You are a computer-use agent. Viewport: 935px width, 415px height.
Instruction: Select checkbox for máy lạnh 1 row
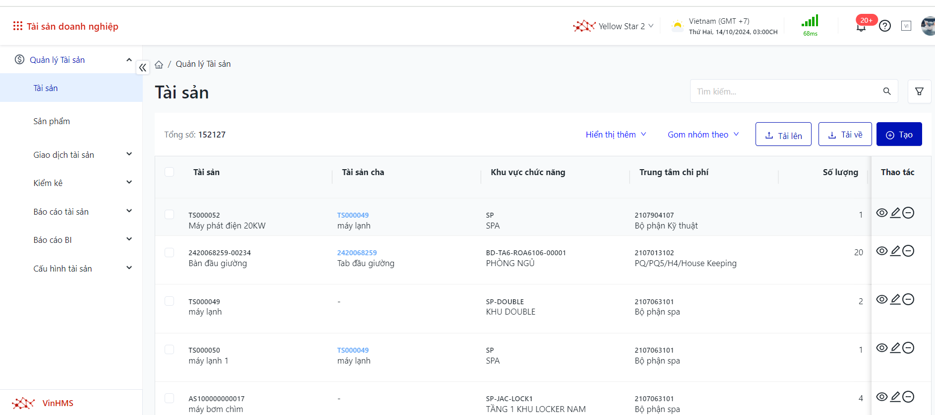[x=170, y=350]
